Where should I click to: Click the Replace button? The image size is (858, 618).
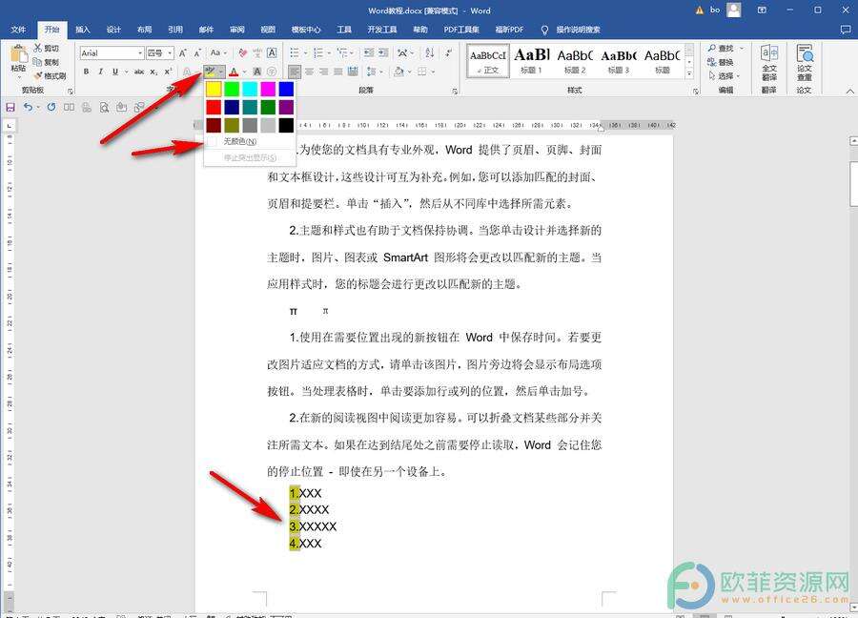[722, 62]
